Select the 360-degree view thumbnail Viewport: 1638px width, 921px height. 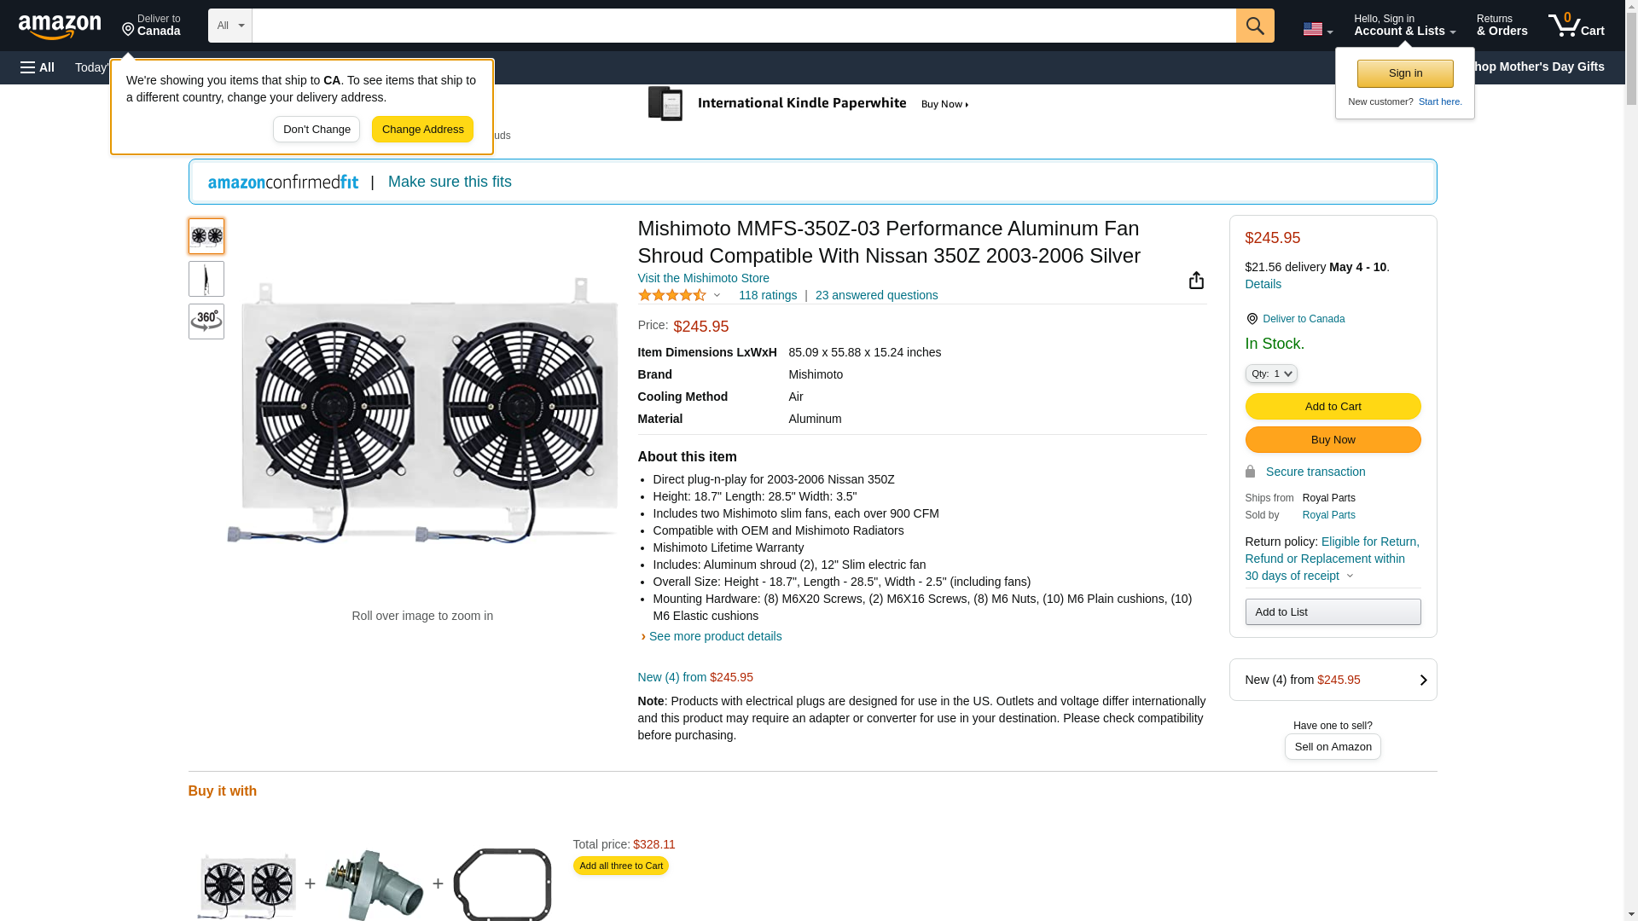pyautogui.click(x=206, y=321)
